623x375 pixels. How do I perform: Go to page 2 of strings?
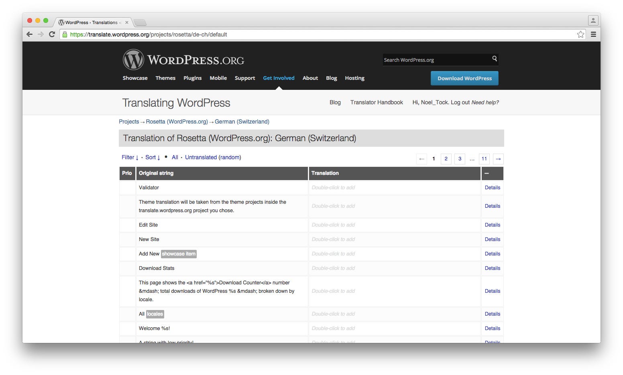pos(446,159)
